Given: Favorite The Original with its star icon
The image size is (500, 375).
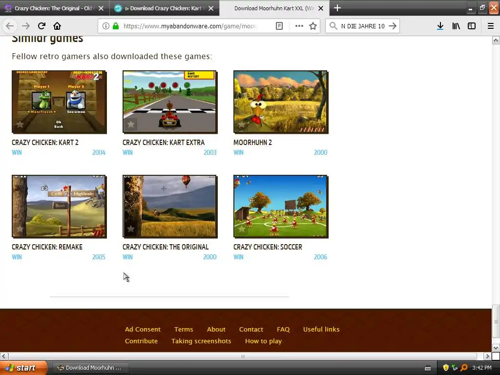Looking at the screenshot, I should (x=131, y=229).
